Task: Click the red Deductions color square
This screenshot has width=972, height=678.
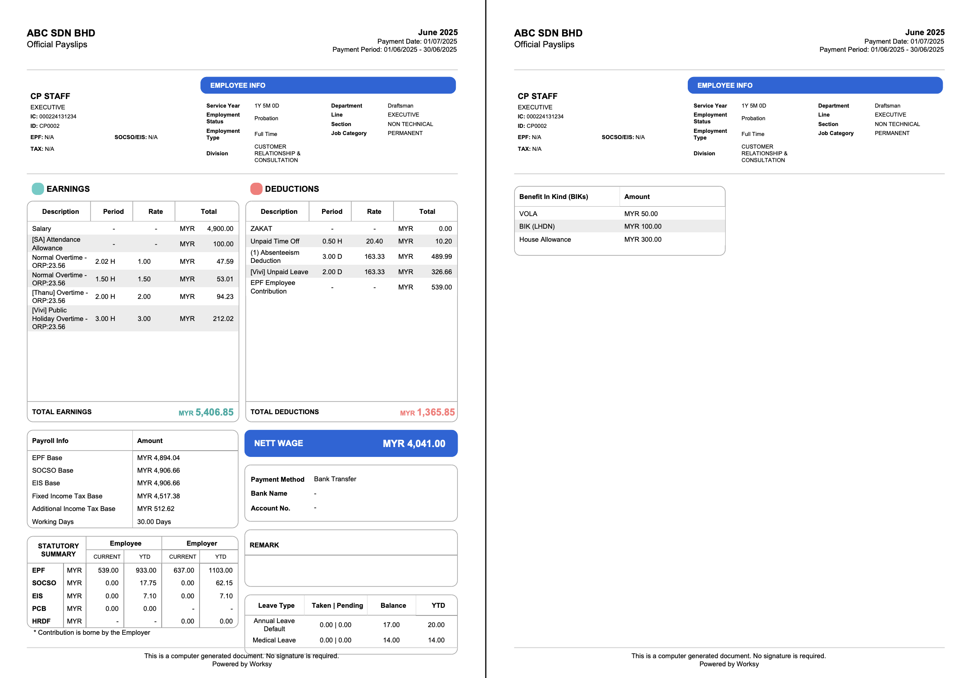Action: tap(256, 189)
